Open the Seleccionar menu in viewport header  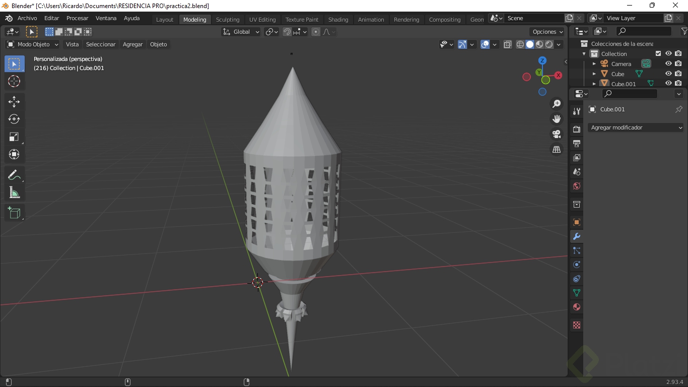101,44
